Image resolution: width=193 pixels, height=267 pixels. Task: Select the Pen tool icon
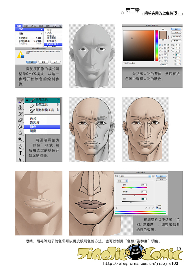20,147
